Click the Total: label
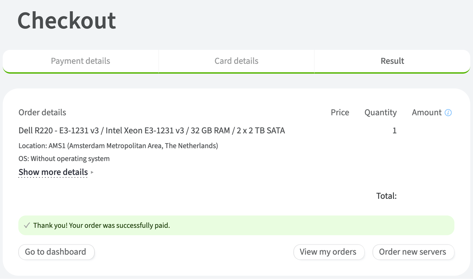 386,196
